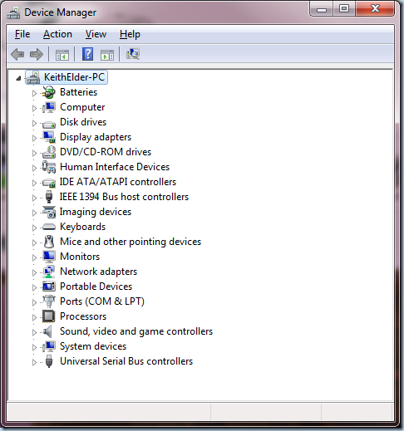Click the Forward arrow in toolbar

coord(37,54)
